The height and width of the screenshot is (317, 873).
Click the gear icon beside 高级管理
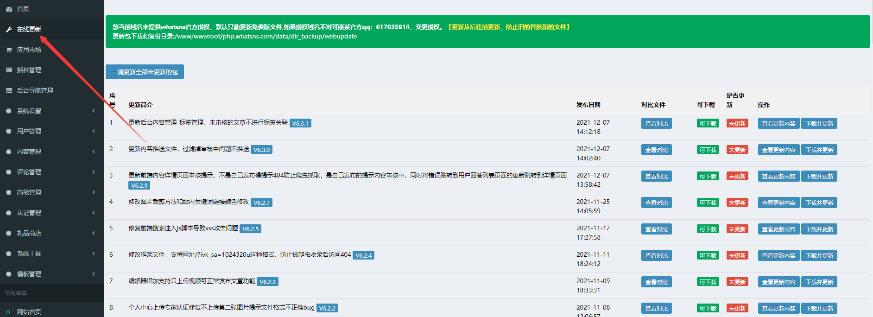[x=9, y=192]
